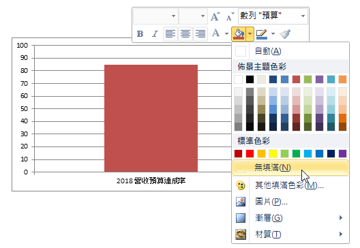Viewport: 360px width, 248px height.
Task: Pick white theme color swatch
Action: [239, 80]
